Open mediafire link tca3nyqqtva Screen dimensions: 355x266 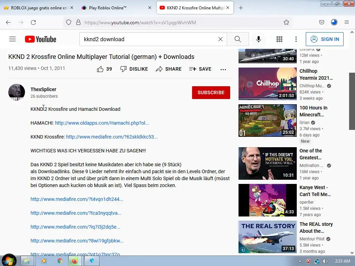click(76, 213)
